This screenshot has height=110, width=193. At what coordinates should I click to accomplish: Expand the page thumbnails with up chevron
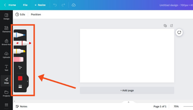[x=128, y=102]
